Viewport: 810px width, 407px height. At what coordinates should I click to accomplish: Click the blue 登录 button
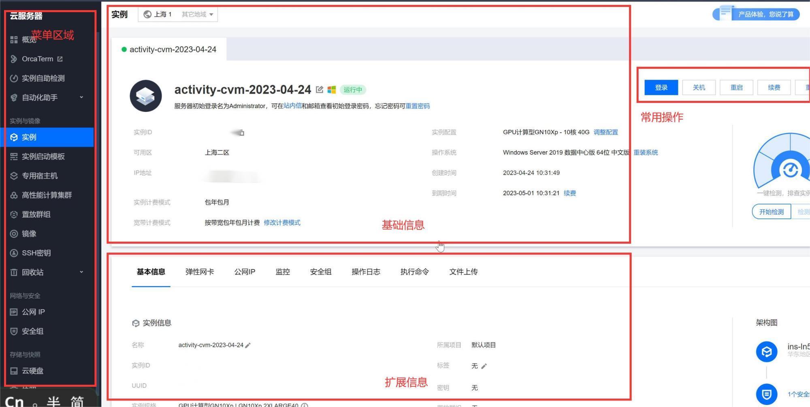click(x=661, y=88)
